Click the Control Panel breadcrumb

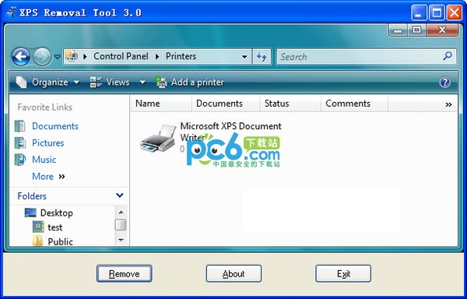(x=121, y=56)
